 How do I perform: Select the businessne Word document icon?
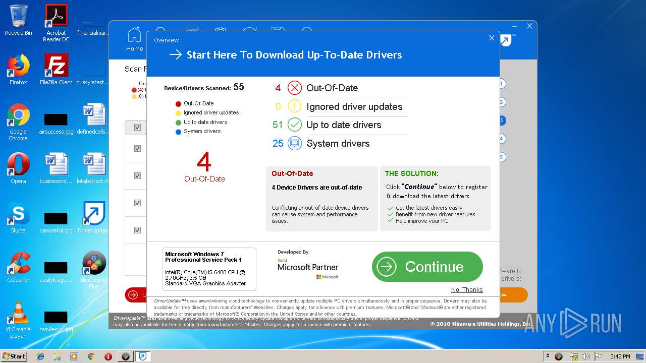(56, 168)
